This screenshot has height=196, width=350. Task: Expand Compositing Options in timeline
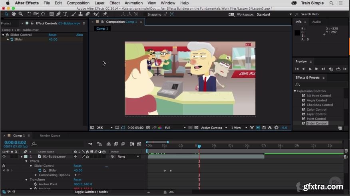click(x=36, y=175)
